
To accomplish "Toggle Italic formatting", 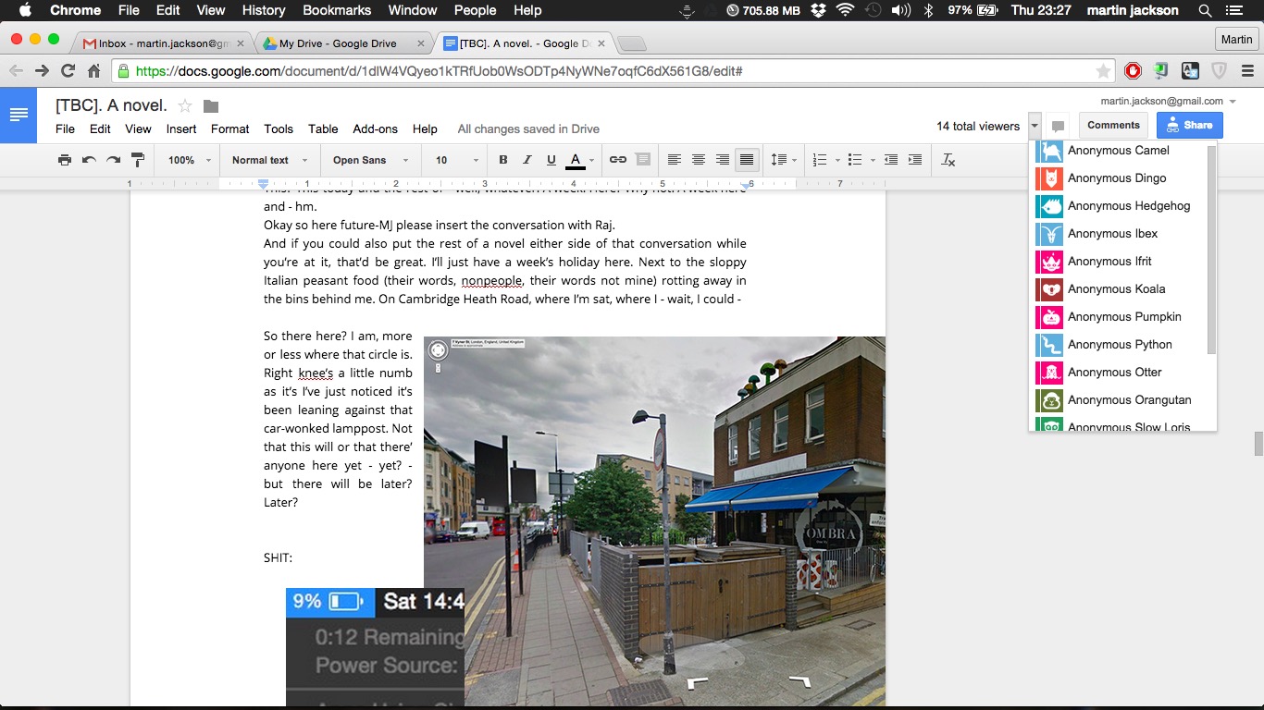I will point(527,160).
